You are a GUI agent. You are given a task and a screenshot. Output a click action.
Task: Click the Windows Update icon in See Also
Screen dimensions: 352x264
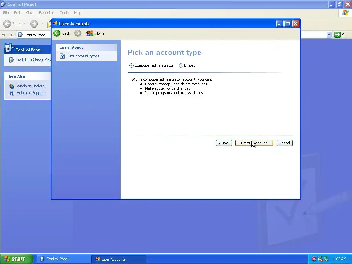pos(12,86)
